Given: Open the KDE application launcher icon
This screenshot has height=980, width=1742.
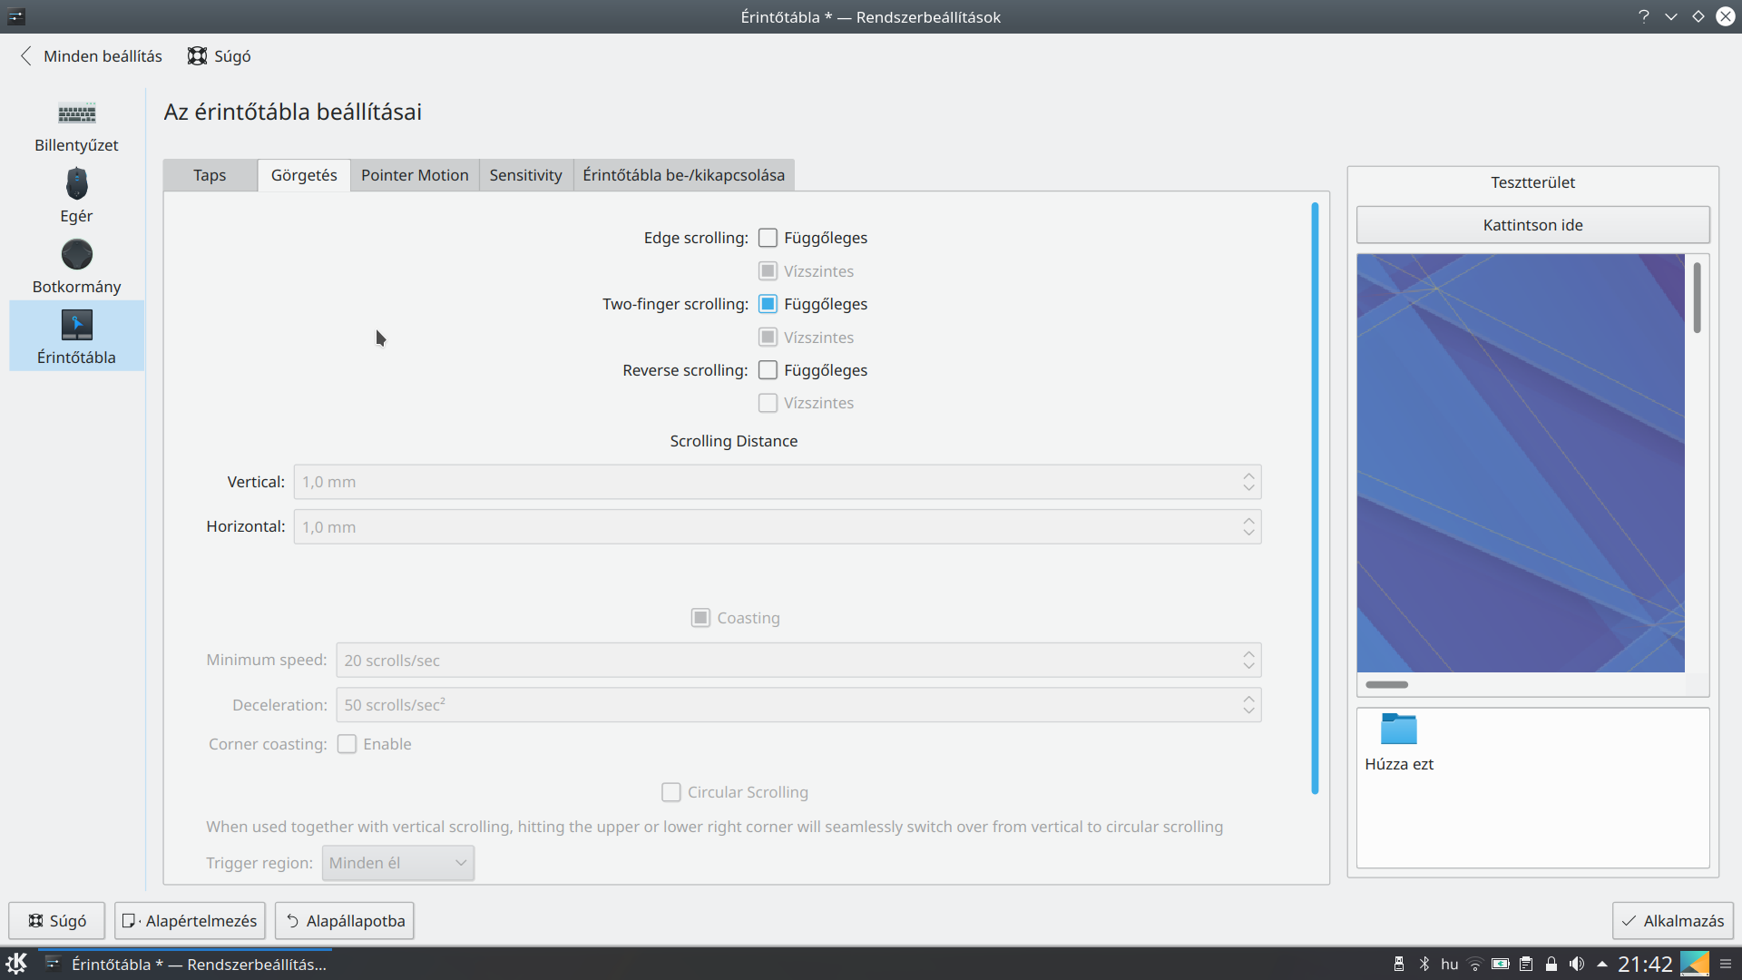Looking at the screenshot, I should (x=16, y=964).
